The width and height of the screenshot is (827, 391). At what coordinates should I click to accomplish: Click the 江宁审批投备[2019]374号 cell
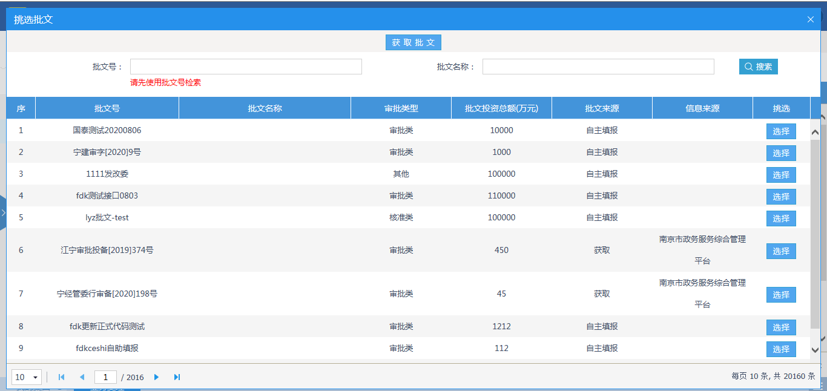click(107, 250)
